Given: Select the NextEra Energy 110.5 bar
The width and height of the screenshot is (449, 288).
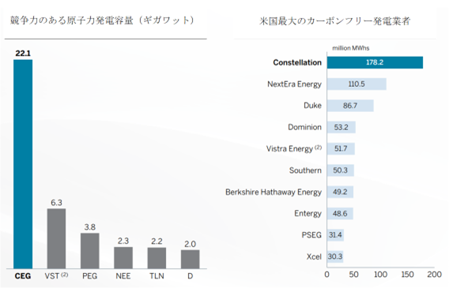Looking at the screenshot, I should click(x=357, y=84).
